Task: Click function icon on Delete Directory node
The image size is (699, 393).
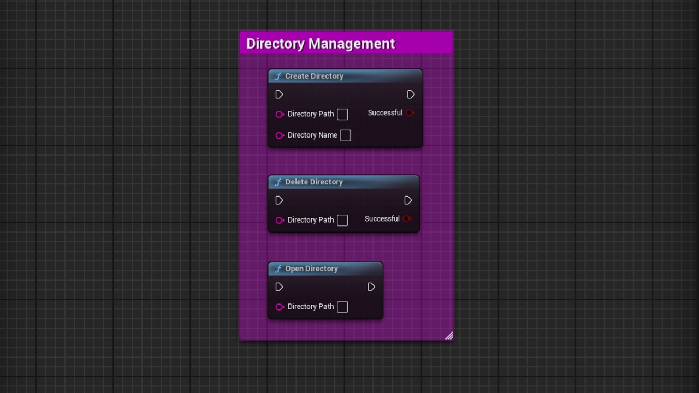Action: coord(278,182)
